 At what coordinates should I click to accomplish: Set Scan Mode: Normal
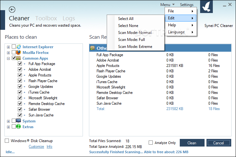point(135,33)
